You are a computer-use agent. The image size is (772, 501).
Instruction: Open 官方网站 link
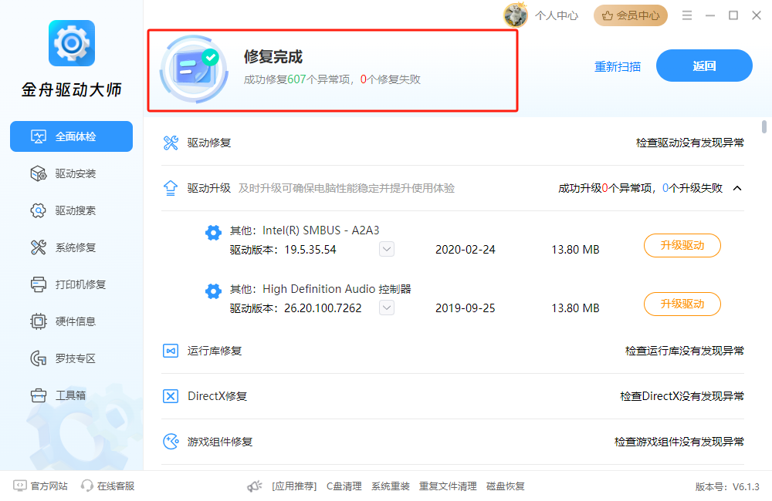click(x=41, y=486)
